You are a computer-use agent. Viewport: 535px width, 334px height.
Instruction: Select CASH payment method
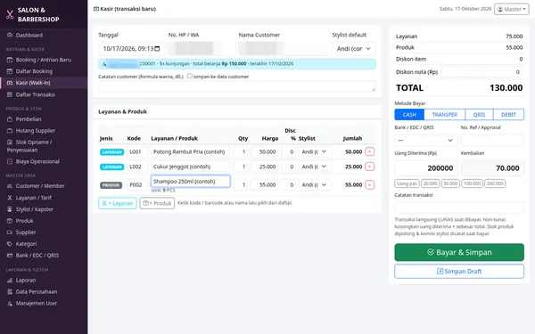coord(409,115)
